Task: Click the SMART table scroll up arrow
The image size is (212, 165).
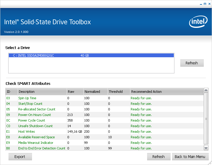Action: [x=206, y=90]
